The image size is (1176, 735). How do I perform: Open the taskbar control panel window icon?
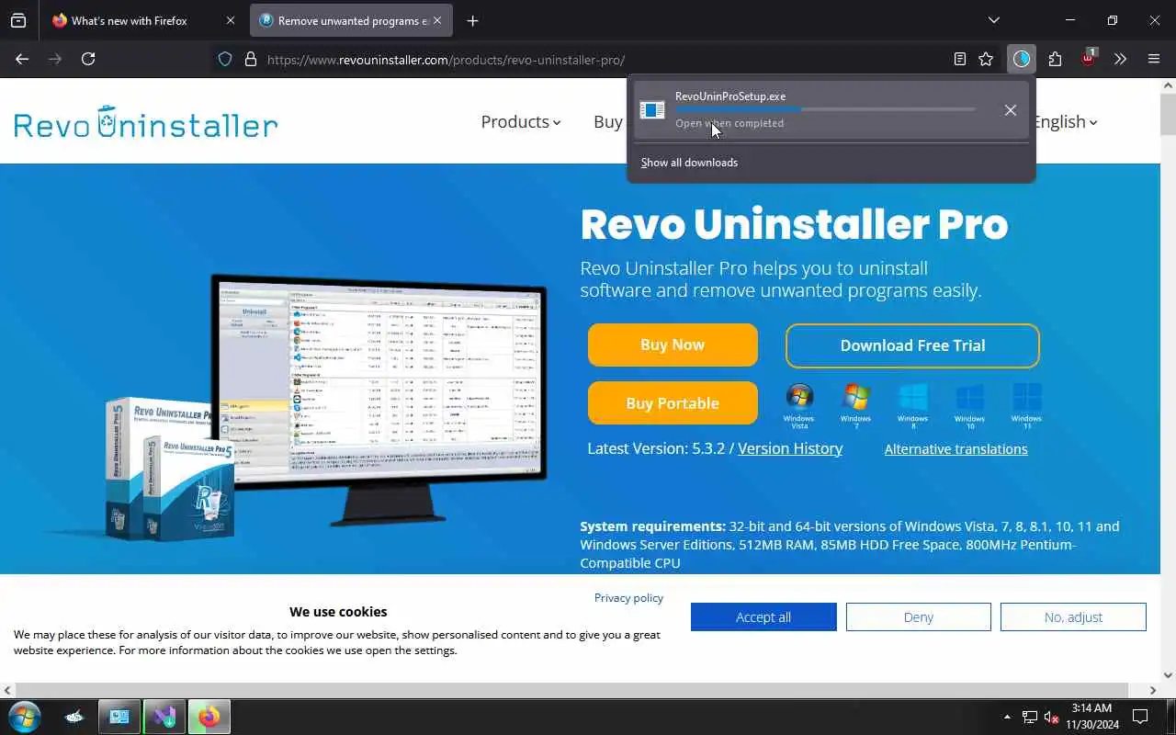[119, 717]
